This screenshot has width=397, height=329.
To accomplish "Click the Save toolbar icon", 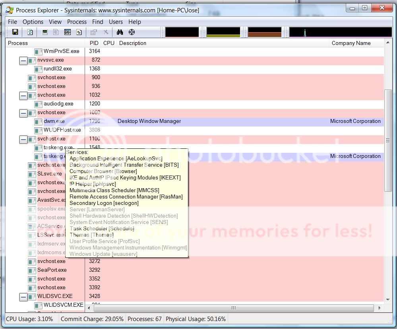I will pos(15,32).
